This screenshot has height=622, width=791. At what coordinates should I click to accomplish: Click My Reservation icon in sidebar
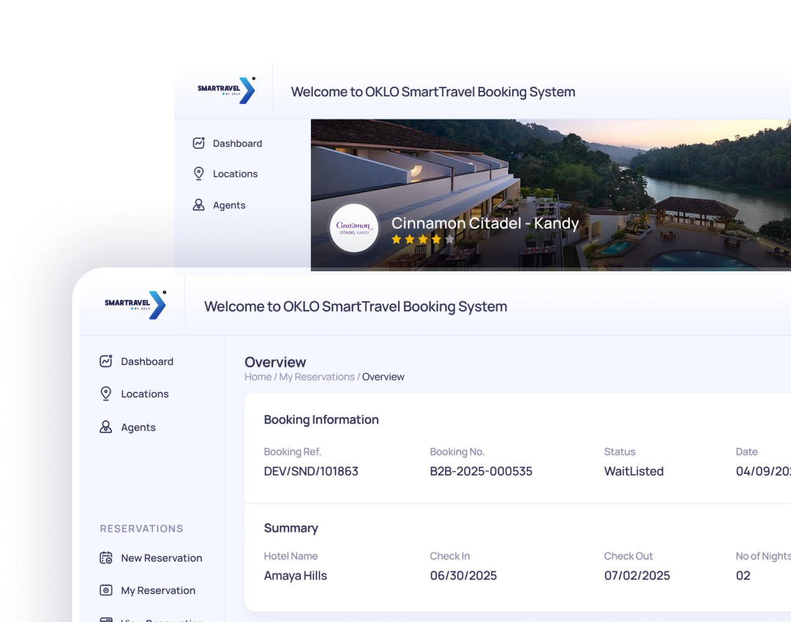click(x=106, y=590)
